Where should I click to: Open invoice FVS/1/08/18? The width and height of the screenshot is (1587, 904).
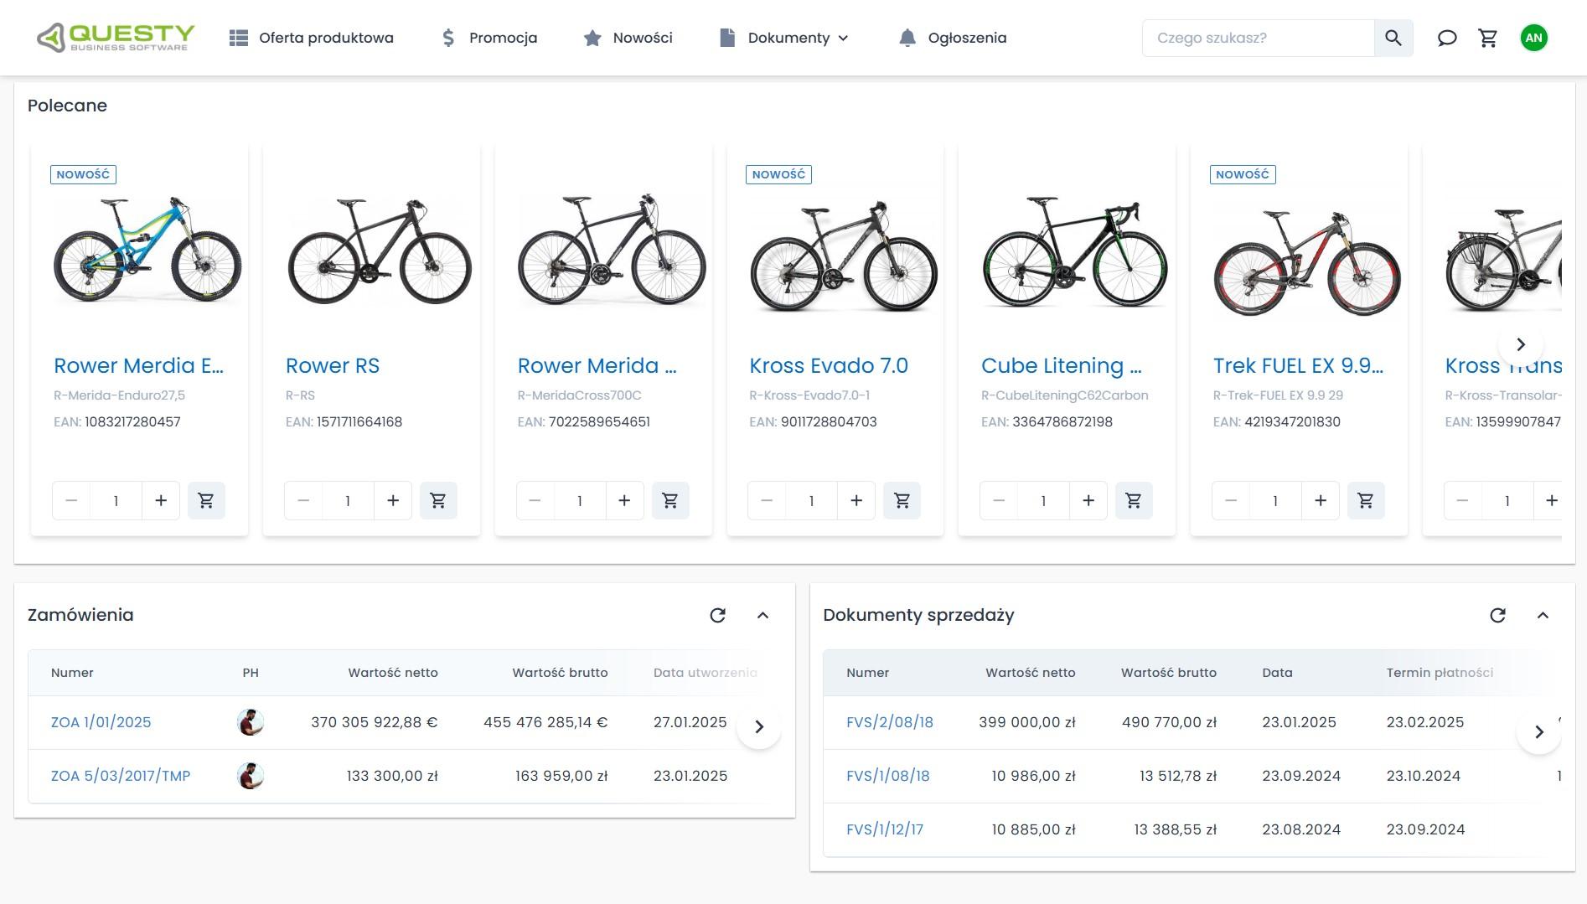tap(888, 776)
